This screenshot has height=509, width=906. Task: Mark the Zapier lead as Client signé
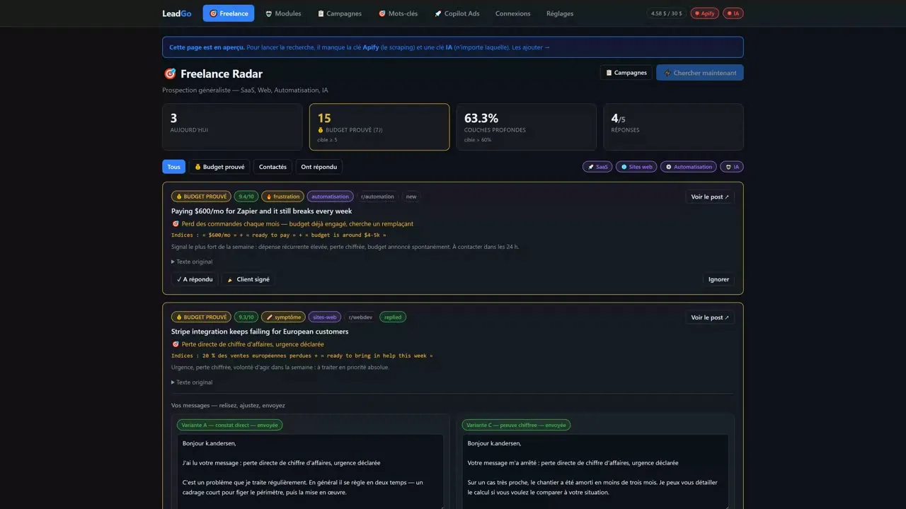point(248,279)
